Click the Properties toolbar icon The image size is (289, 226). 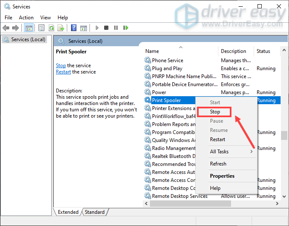tap(41, 28)
